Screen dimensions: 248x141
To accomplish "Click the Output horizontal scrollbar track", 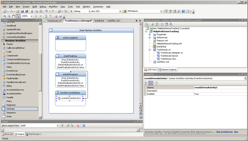I will tap(71, 130).
